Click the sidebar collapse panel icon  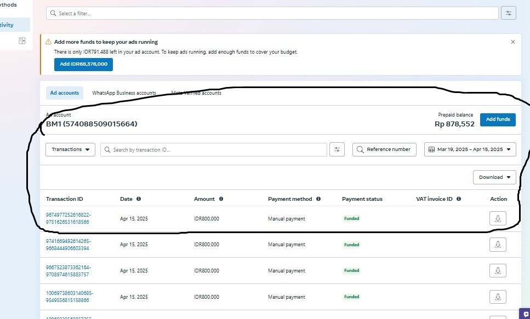click(22, 40)
